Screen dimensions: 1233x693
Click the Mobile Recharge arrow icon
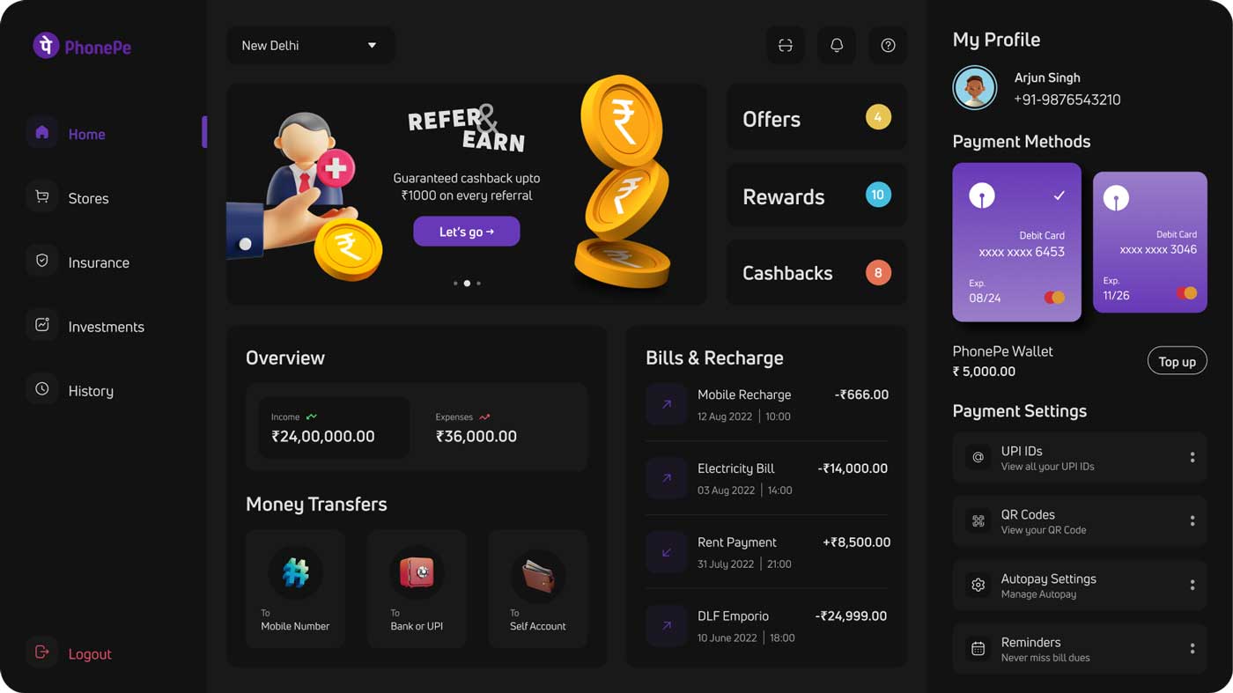point(666,404)
